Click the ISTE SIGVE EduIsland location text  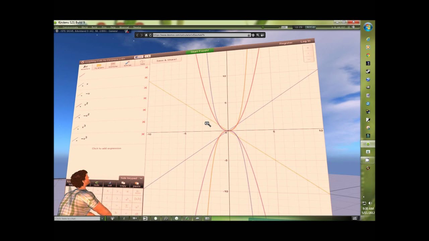pyautogui.click(x=89, y=31)
